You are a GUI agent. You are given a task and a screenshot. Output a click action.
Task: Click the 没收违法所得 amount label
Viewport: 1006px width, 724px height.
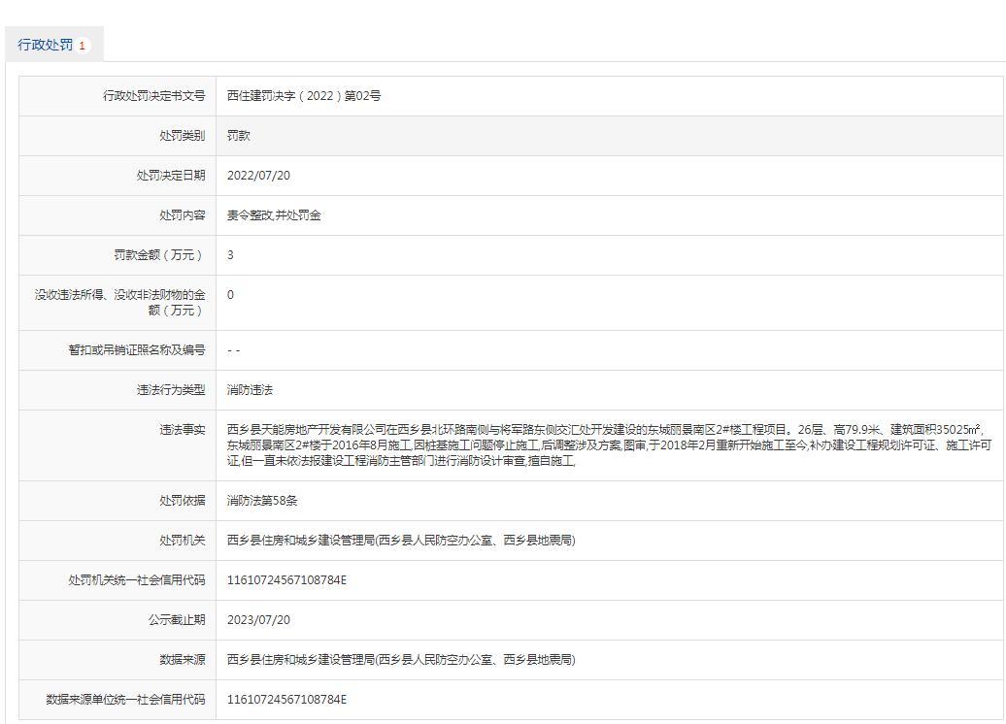tap(120, 302)
